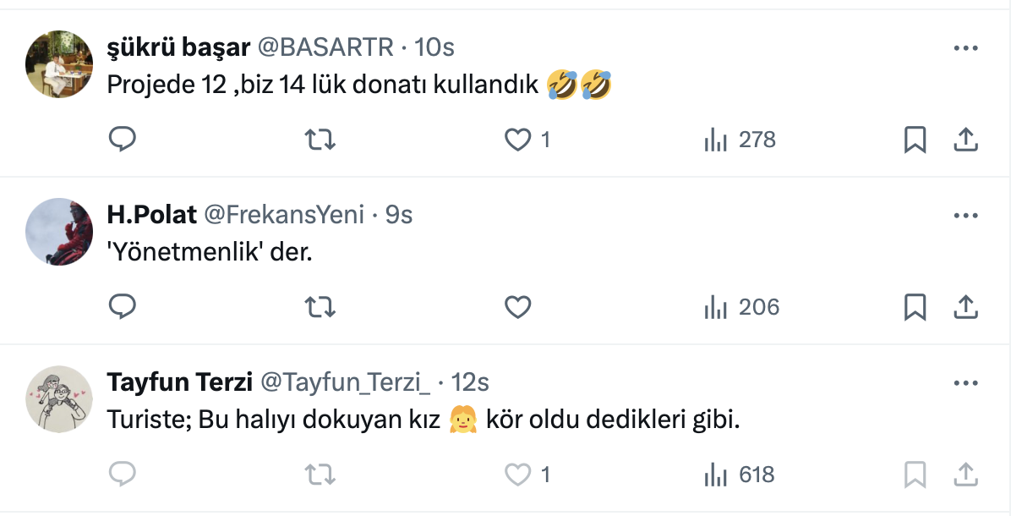The height and width of the screenshot is (516, 1011).
Task: View analytics for H.Polat's 206 views
Action: pyautogui.click(x=741, y=307)
